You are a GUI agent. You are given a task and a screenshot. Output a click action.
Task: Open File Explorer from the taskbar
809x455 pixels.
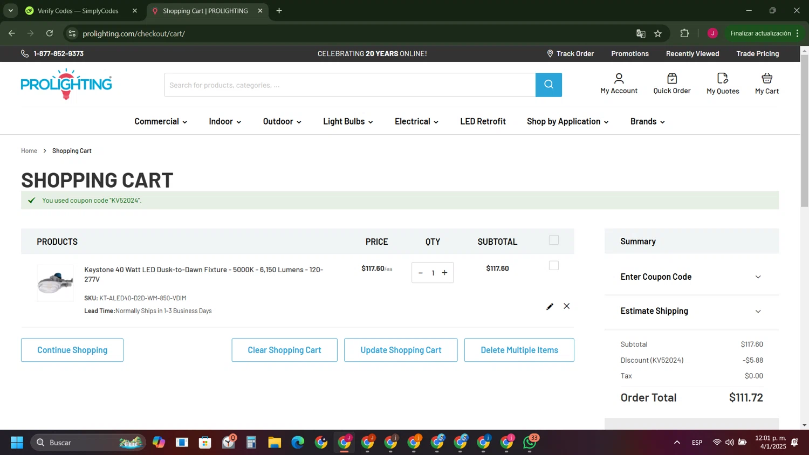275,443
